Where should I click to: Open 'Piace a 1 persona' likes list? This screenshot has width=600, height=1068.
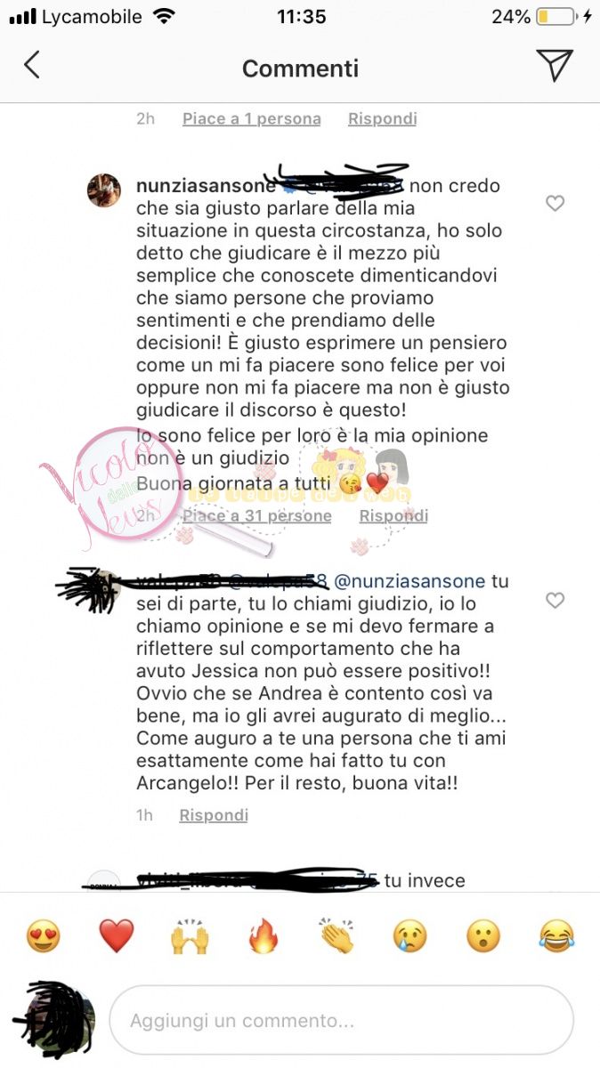coord(252,118)
